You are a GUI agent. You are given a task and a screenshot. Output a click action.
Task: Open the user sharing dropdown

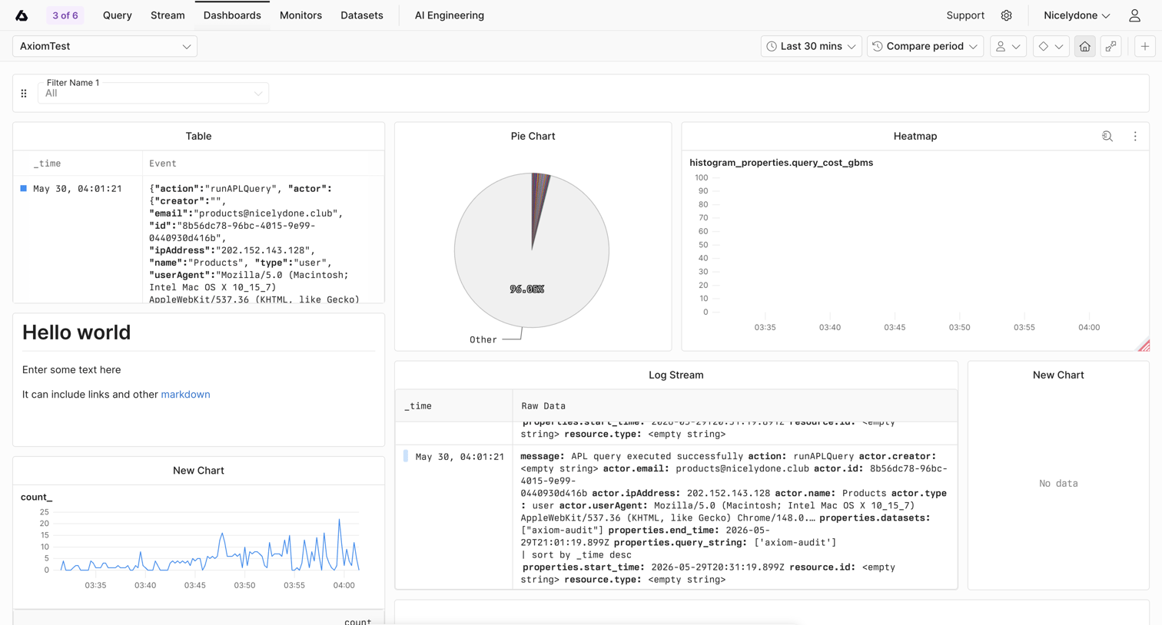pyautogui.click(x=1008, y=46)
